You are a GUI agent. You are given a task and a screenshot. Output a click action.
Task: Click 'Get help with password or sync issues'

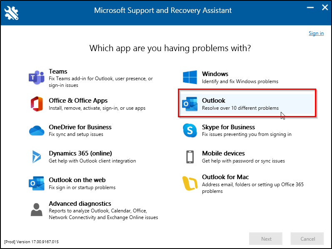[243, 161]
